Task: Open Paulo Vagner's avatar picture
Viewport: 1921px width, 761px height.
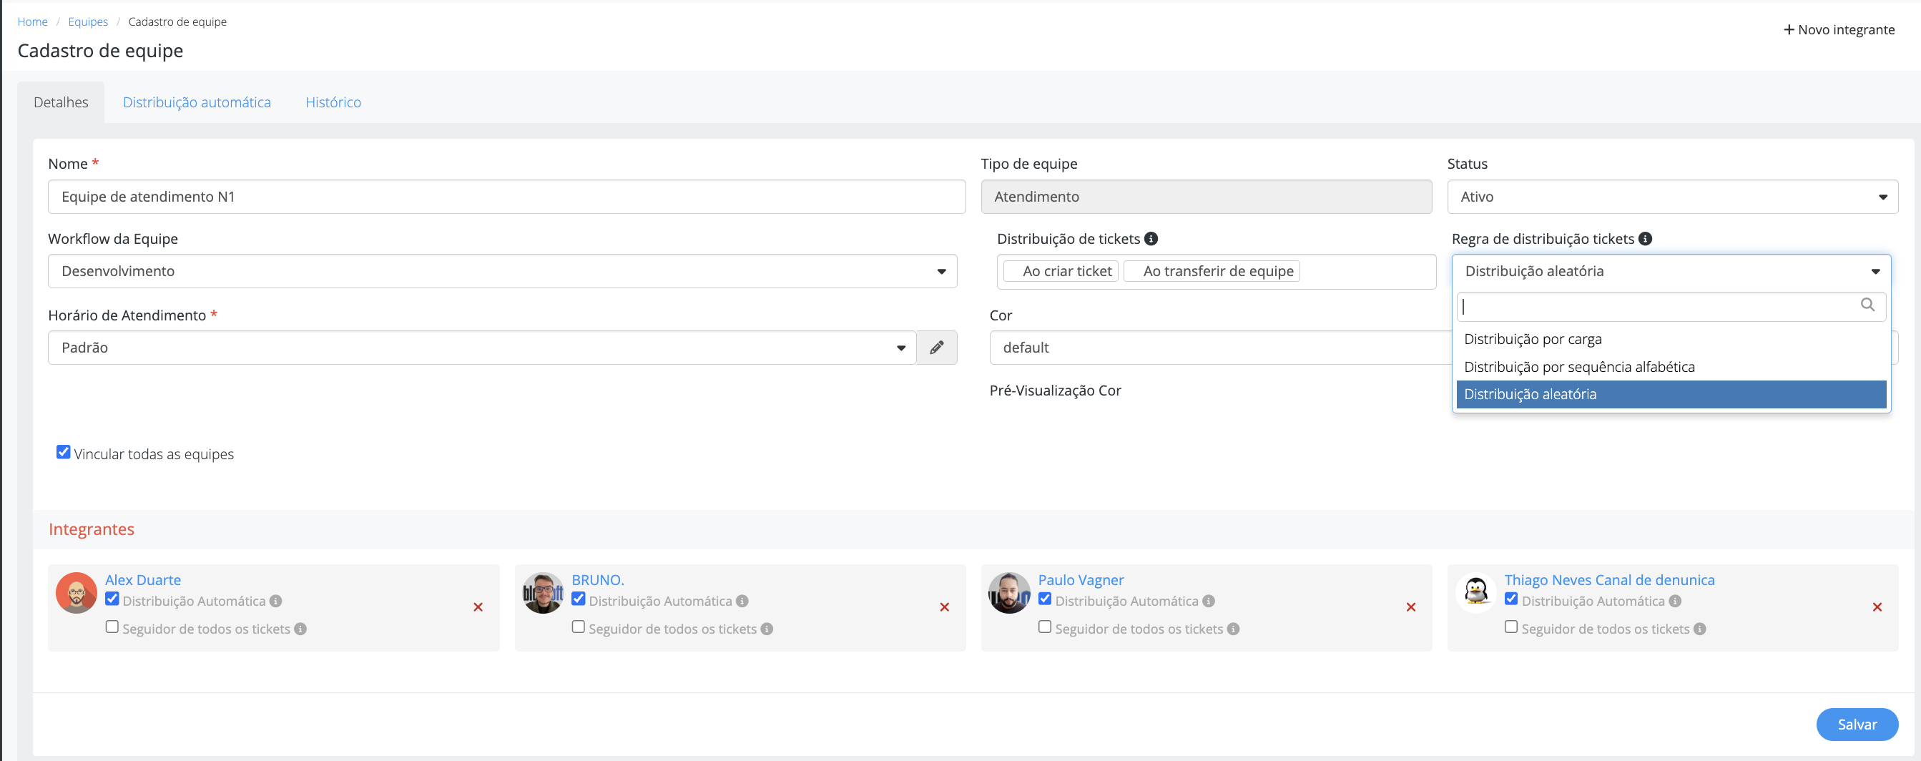Action: (x=1009, y=593)
